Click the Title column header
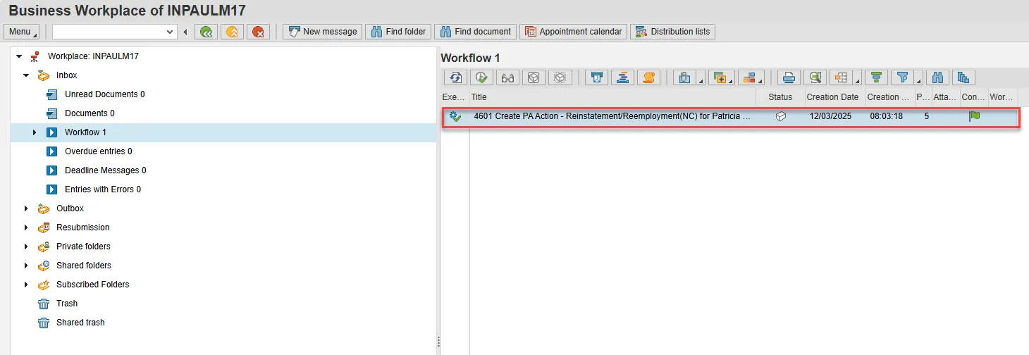The width and height of the screenshot is (1029, 355). (x=612, y=97)
